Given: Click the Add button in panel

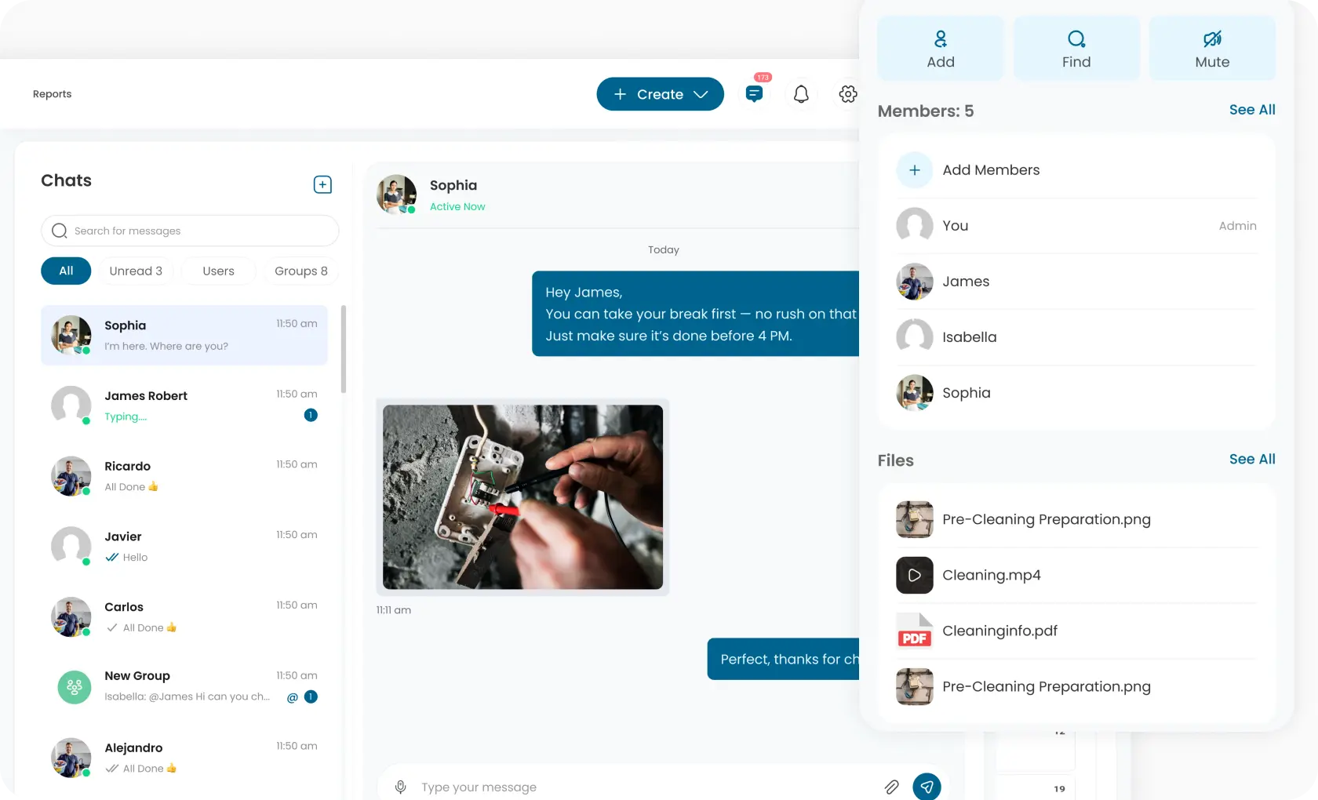Looking at the screenshot, I should (940, 49).
